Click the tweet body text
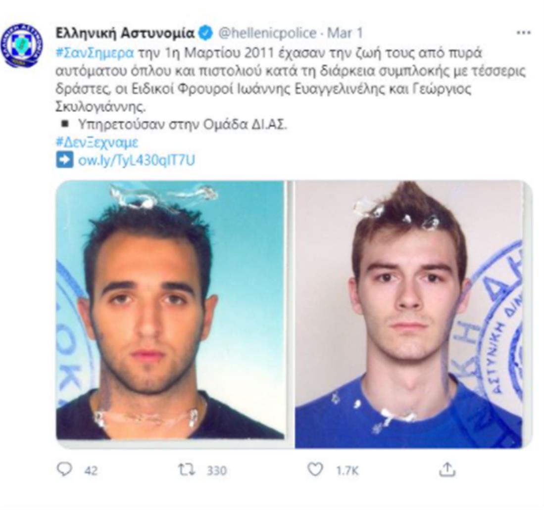The width and height of the screenshot is (544, 510). click(291, 80)
